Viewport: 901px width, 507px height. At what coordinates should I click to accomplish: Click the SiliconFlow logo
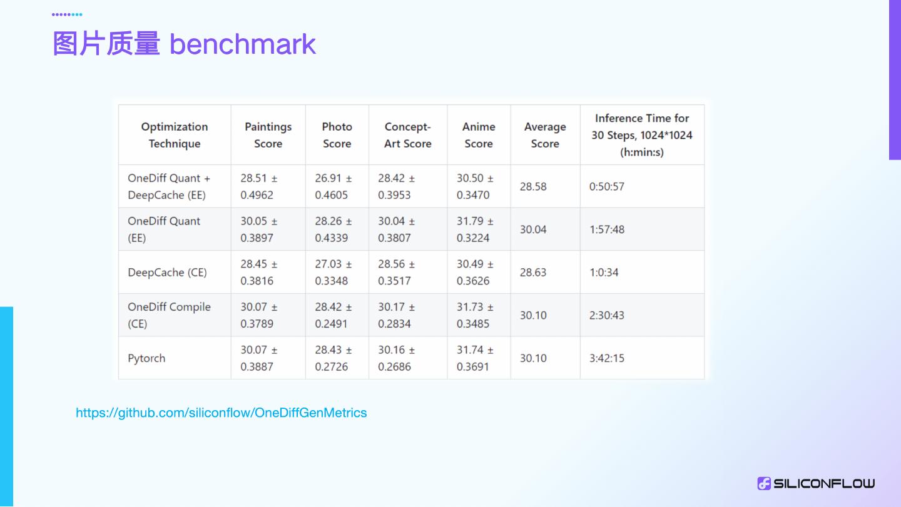point(816,483)
